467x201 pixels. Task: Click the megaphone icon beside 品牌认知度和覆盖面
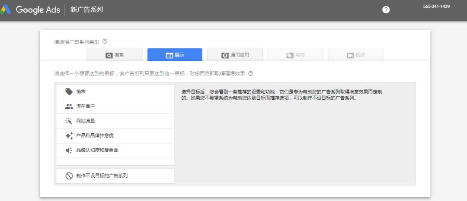point(69,151)
